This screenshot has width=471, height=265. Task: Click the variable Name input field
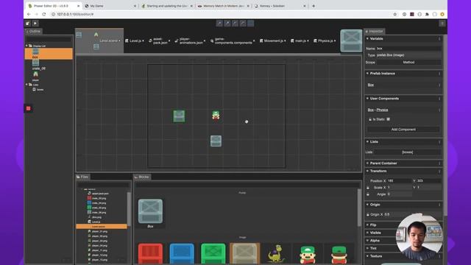tap(408, 49)
